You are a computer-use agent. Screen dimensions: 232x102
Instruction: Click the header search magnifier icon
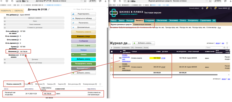pyautogui.click(x=211, y=9)
